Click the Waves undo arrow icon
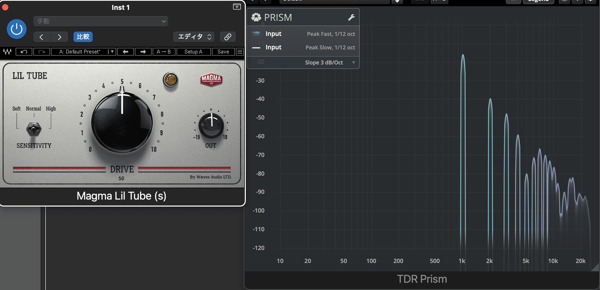The image size is (600, 290). pos(24,52)
